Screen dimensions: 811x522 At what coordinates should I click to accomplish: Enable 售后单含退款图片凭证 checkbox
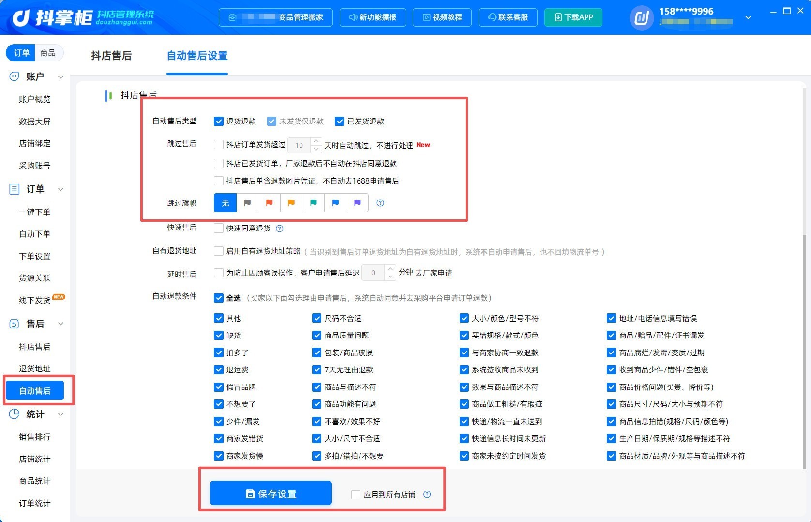[x=219, y=181]
